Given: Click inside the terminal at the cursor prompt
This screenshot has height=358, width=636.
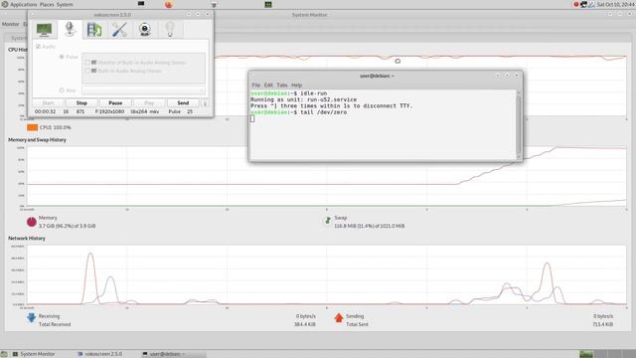Looking at the screenshot, I should (252, 118).
